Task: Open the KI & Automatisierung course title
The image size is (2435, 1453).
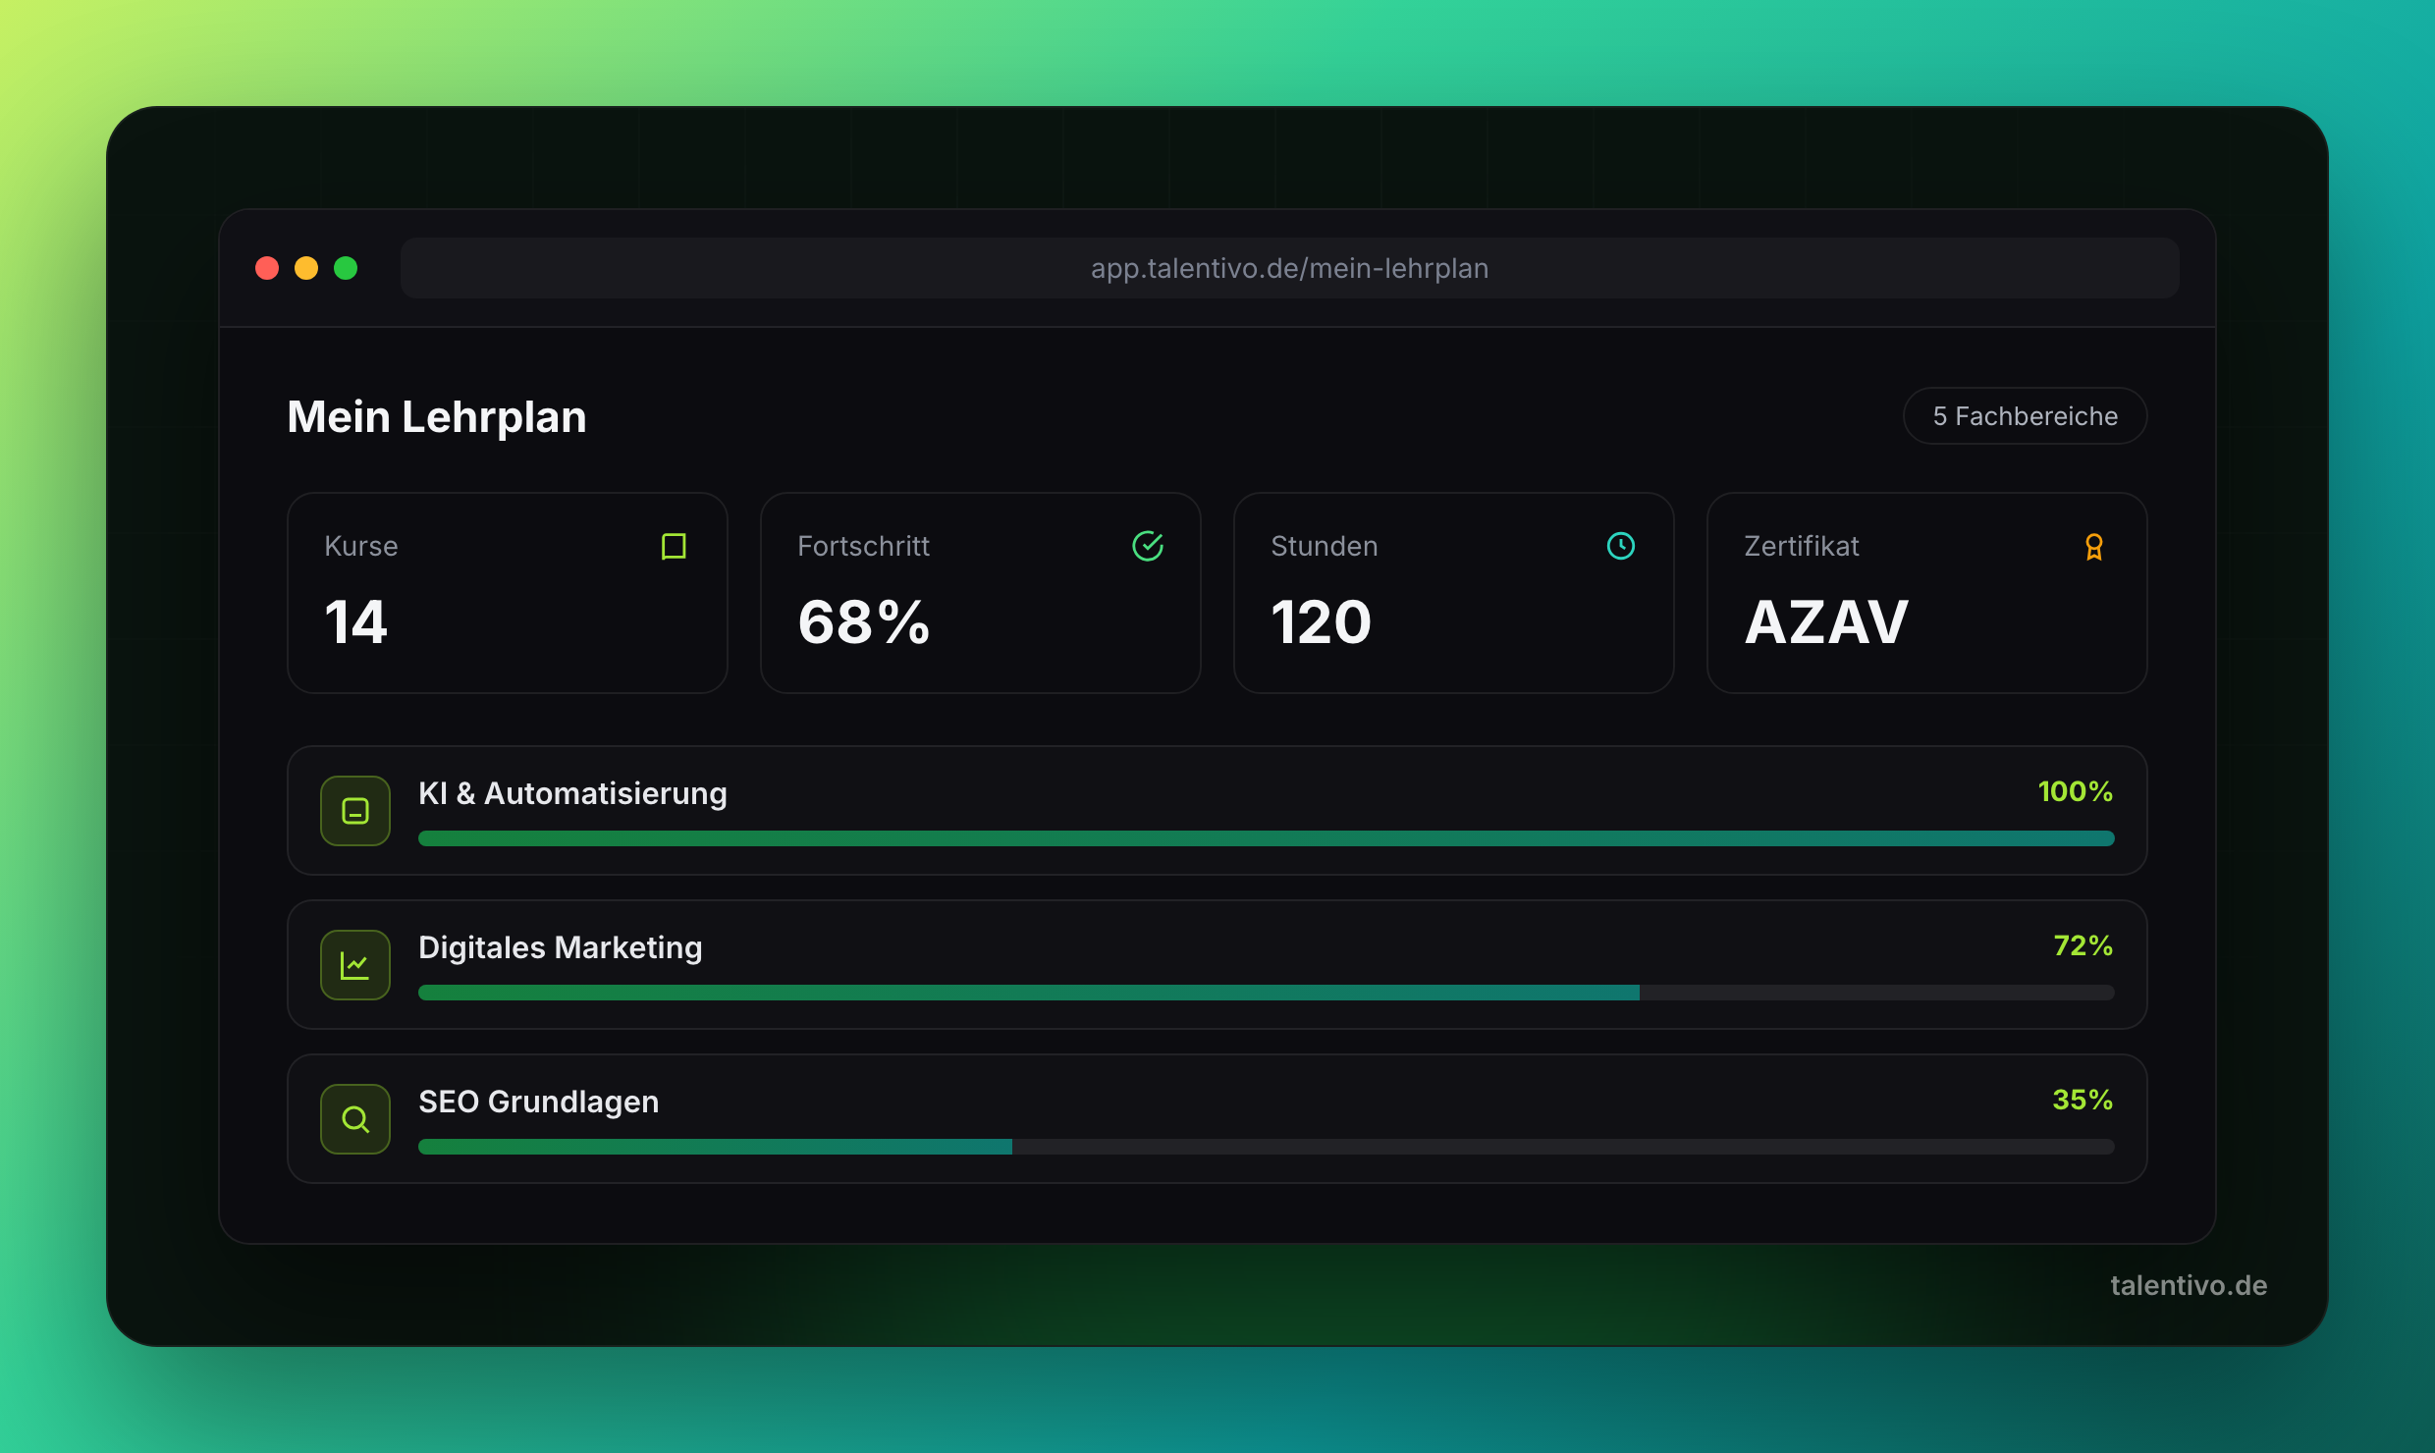Action: point(572,793)
